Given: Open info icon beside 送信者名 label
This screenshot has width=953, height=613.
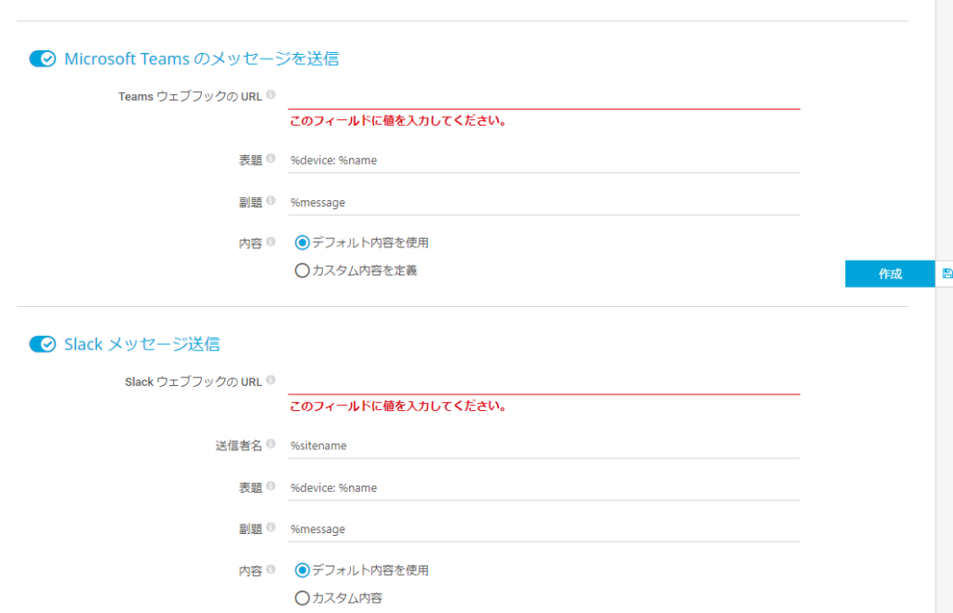Looking at the screenshot, I should tap(271, 444).
